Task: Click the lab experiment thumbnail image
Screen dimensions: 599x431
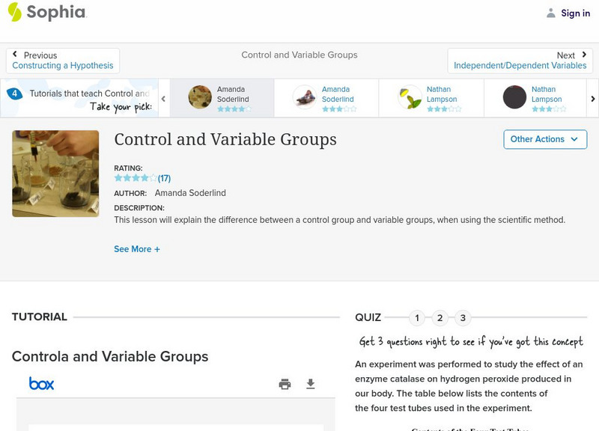Action: [55, 174]
